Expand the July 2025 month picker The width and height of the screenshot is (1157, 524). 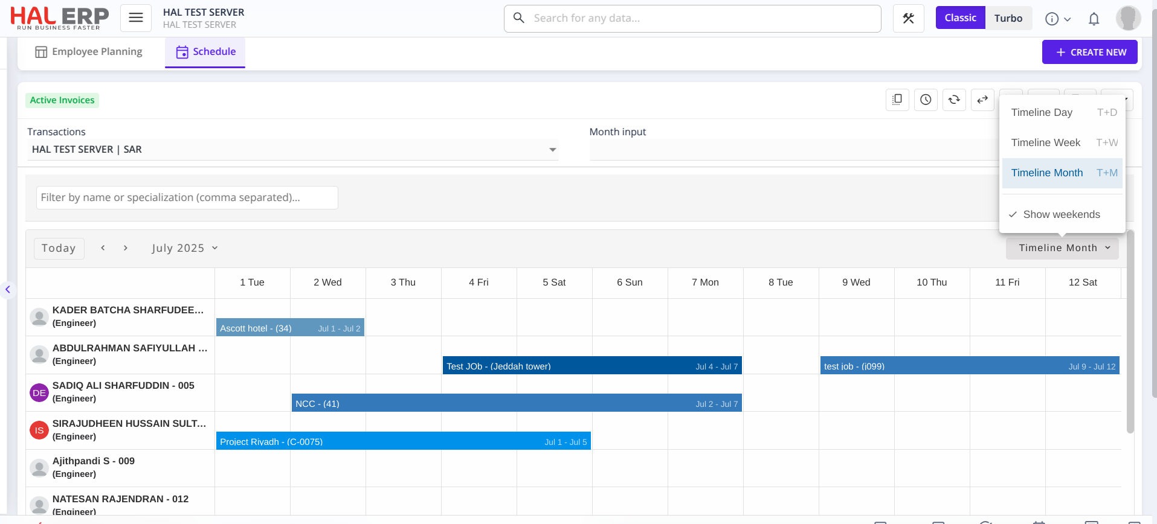point(184,248)
